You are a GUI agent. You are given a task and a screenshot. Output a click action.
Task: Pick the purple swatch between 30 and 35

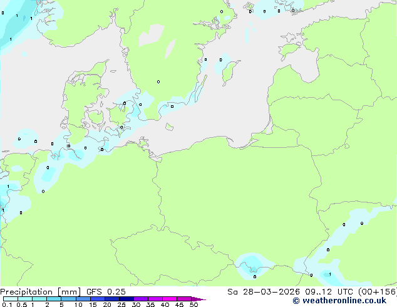coord(140,299)
